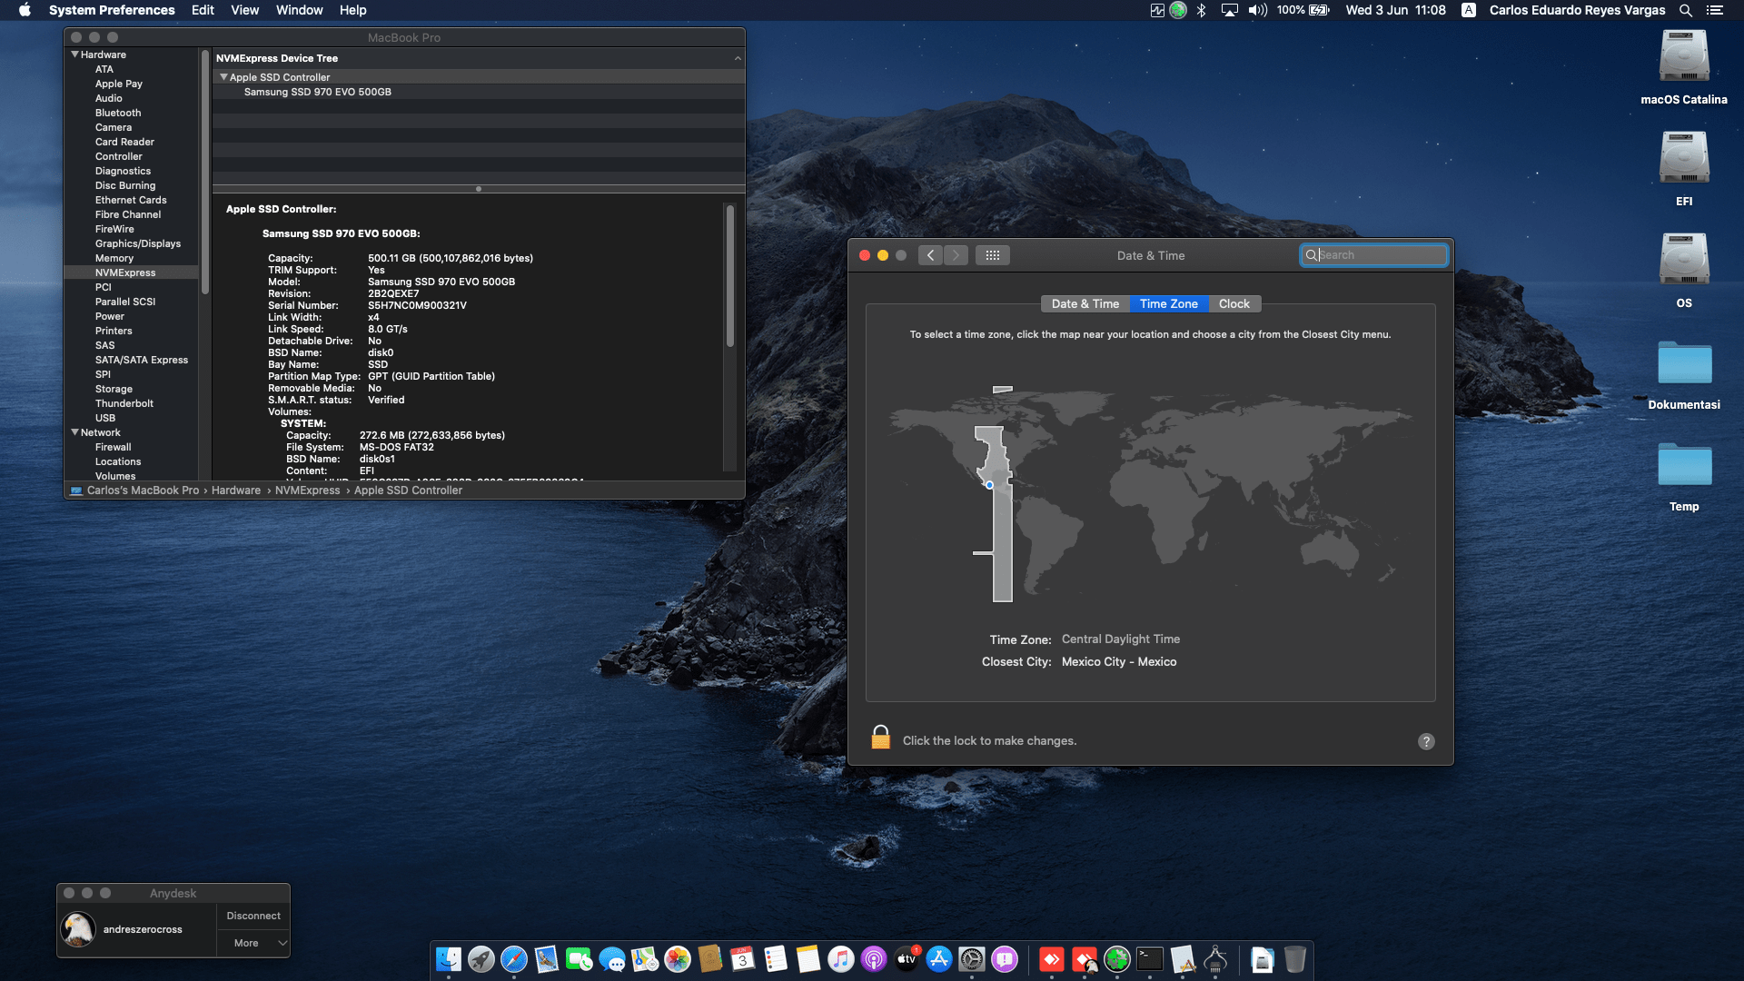Collapse the Apple SSD Controller tree node
This screenshot has height=981, width=1744.
pos(223,77)
